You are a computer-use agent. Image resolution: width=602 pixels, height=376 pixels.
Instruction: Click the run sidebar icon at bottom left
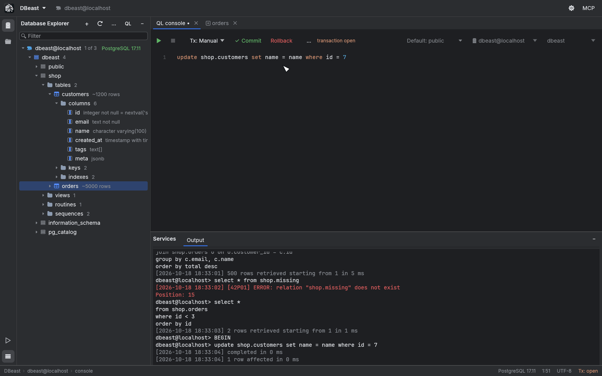(x=8, y=340)
